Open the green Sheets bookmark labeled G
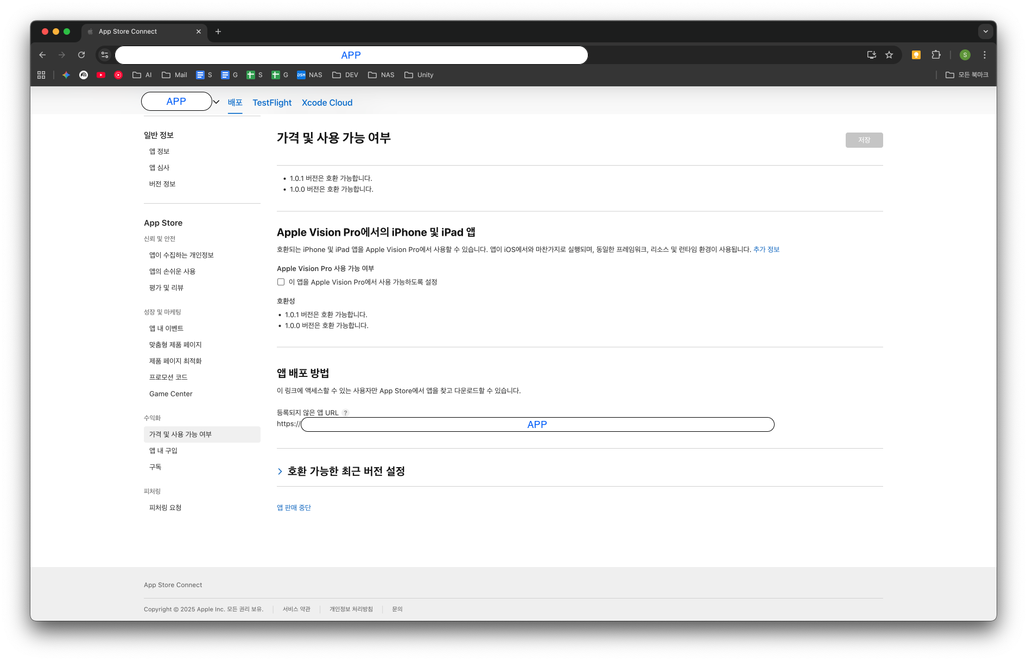 click(280, 75)
